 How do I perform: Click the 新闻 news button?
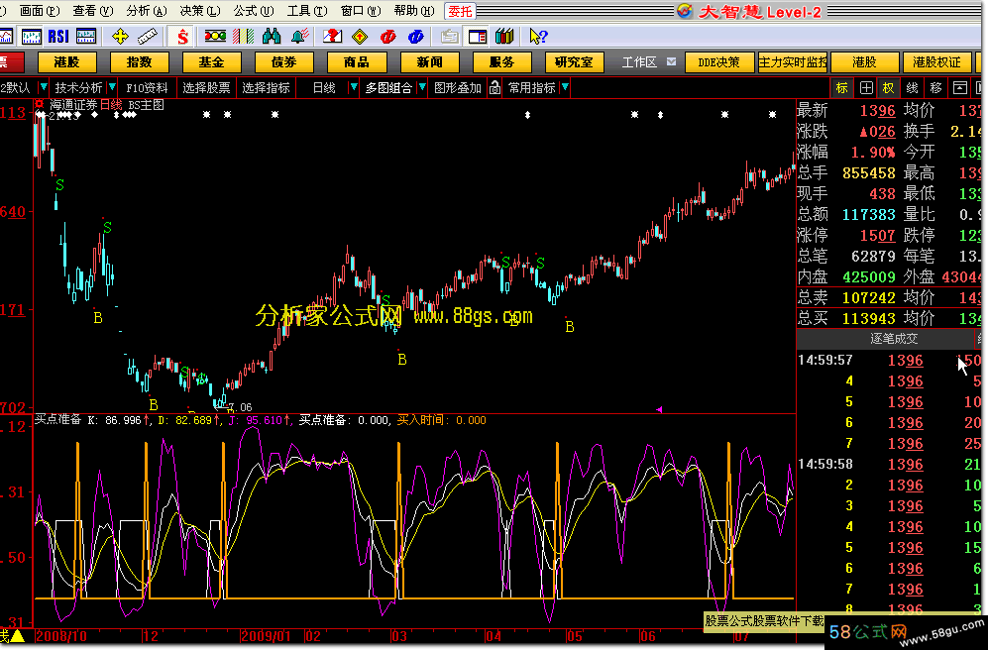pos(430,62)
